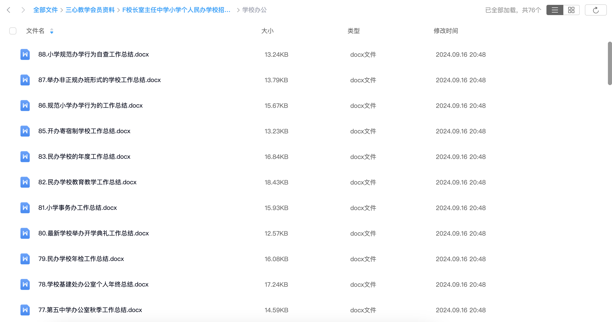Click the 15.67KB size value
This screenshot has height=322, width=612.
(276, 106)
